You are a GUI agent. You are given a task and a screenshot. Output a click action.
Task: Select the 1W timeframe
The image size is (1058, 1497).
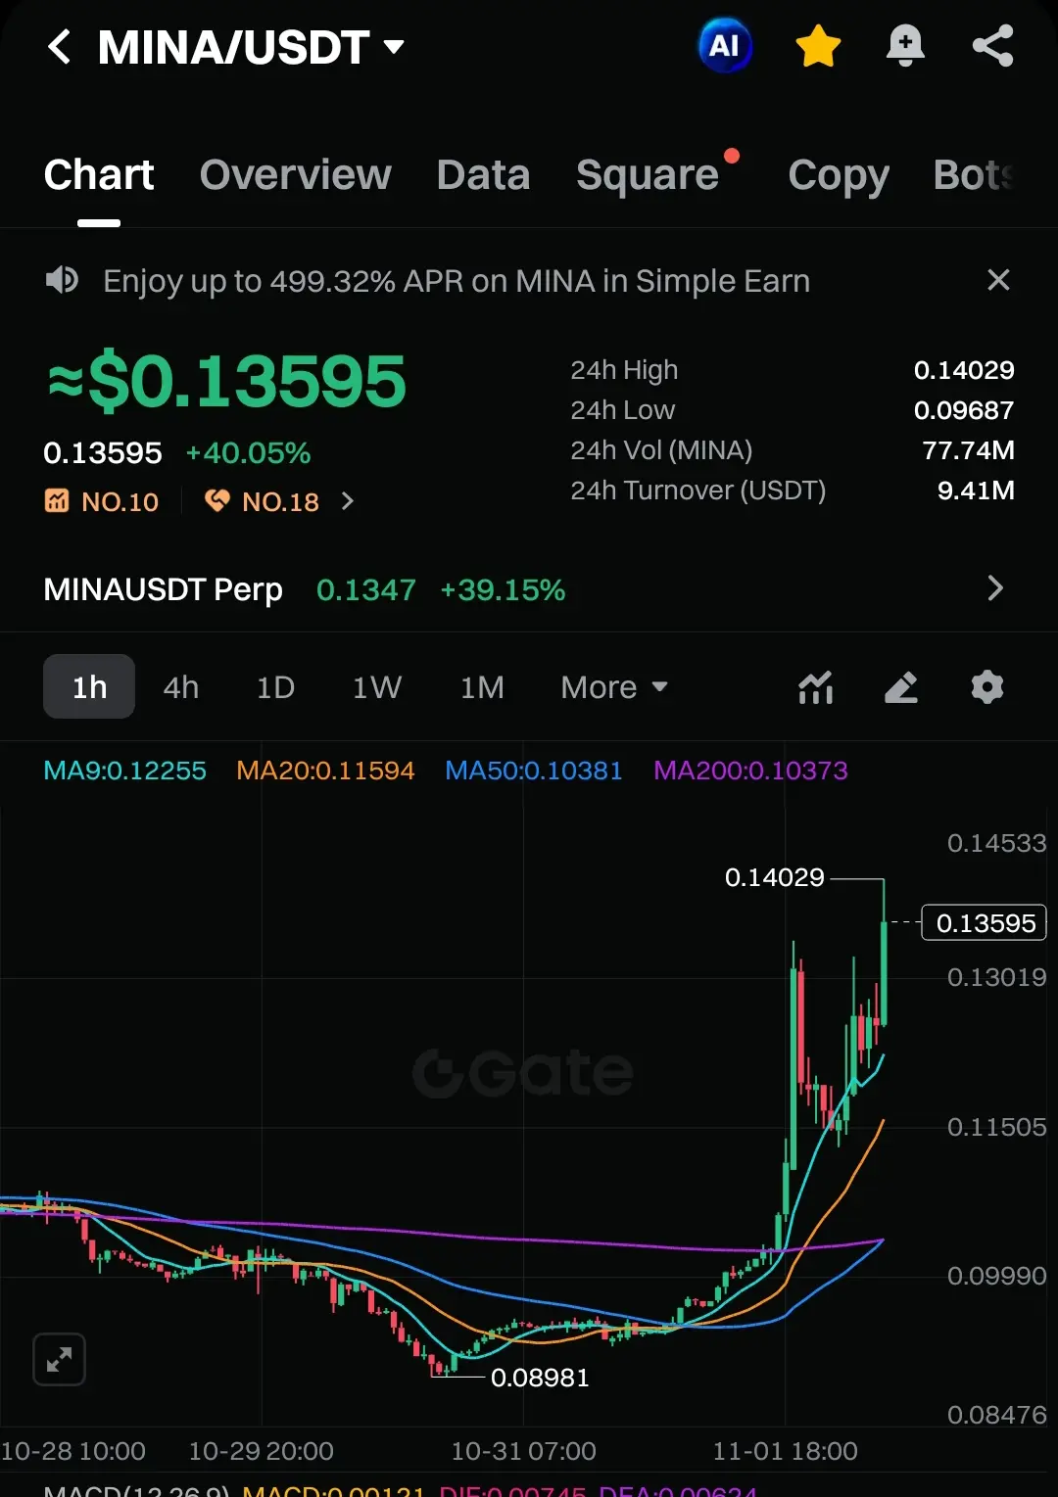[377, 686]
